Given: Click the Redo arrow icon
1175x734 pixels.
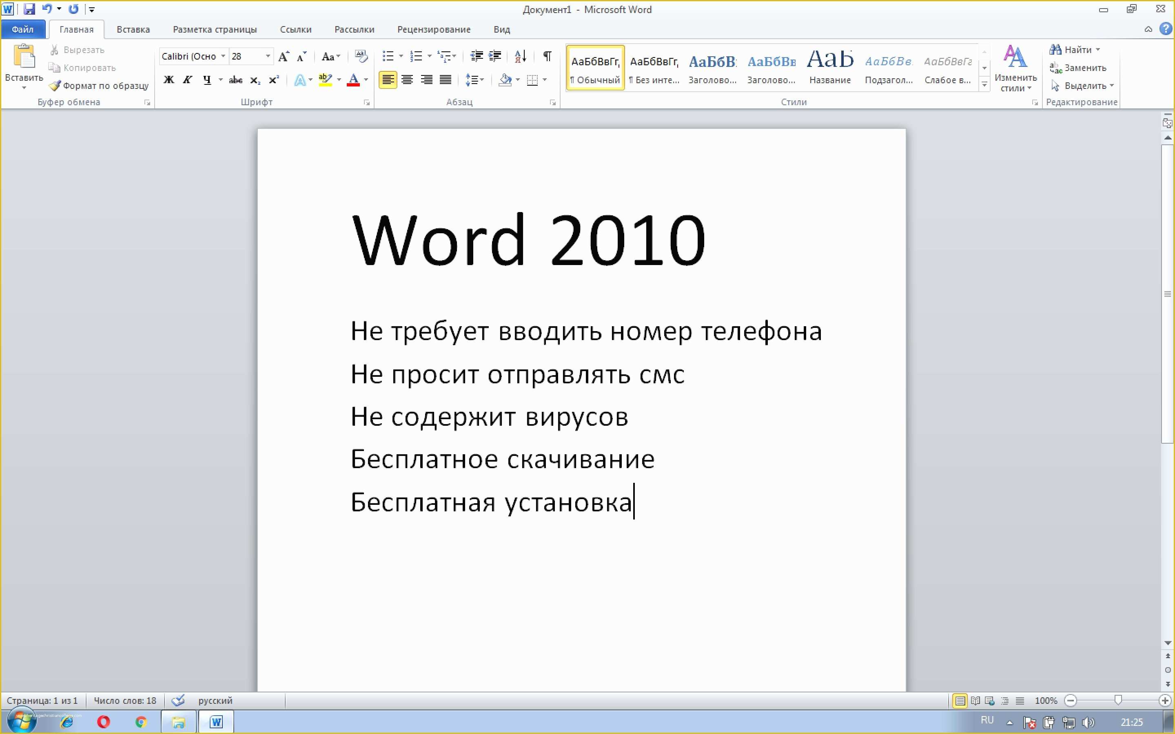Looking at the screenshot, I should coord(73,9).
